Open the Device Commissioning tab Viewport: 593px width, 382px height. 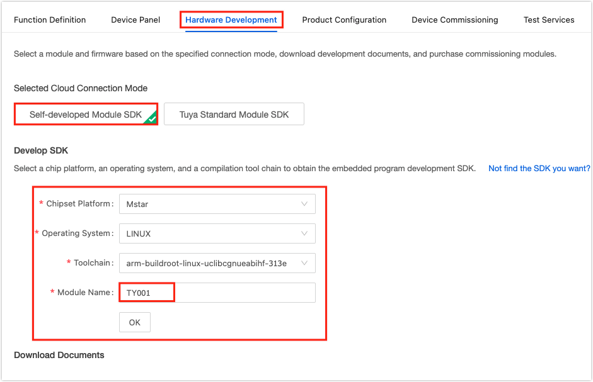(x=454, y=20)
